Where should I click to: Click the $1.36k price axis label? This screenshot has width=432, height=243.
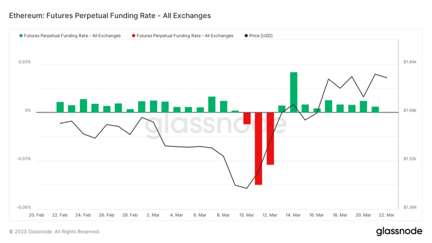point(410,207)
